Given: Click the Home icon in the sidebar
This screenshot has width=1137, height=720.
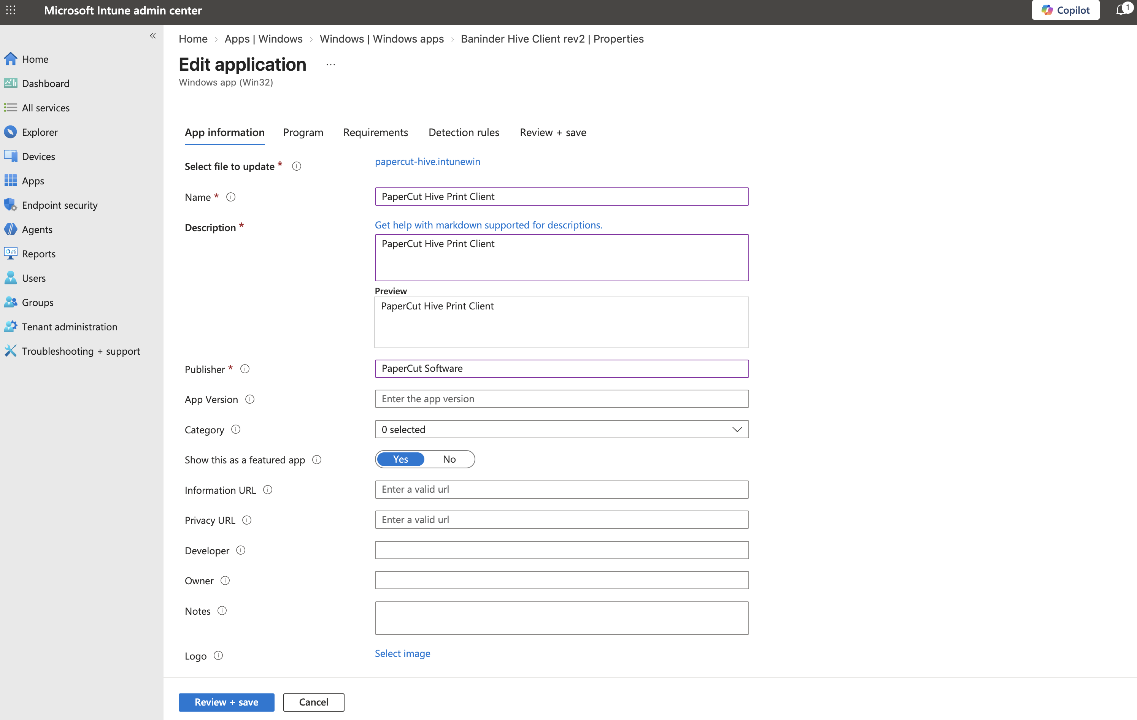Looking at the screenshot, I should tap(10, 59).
